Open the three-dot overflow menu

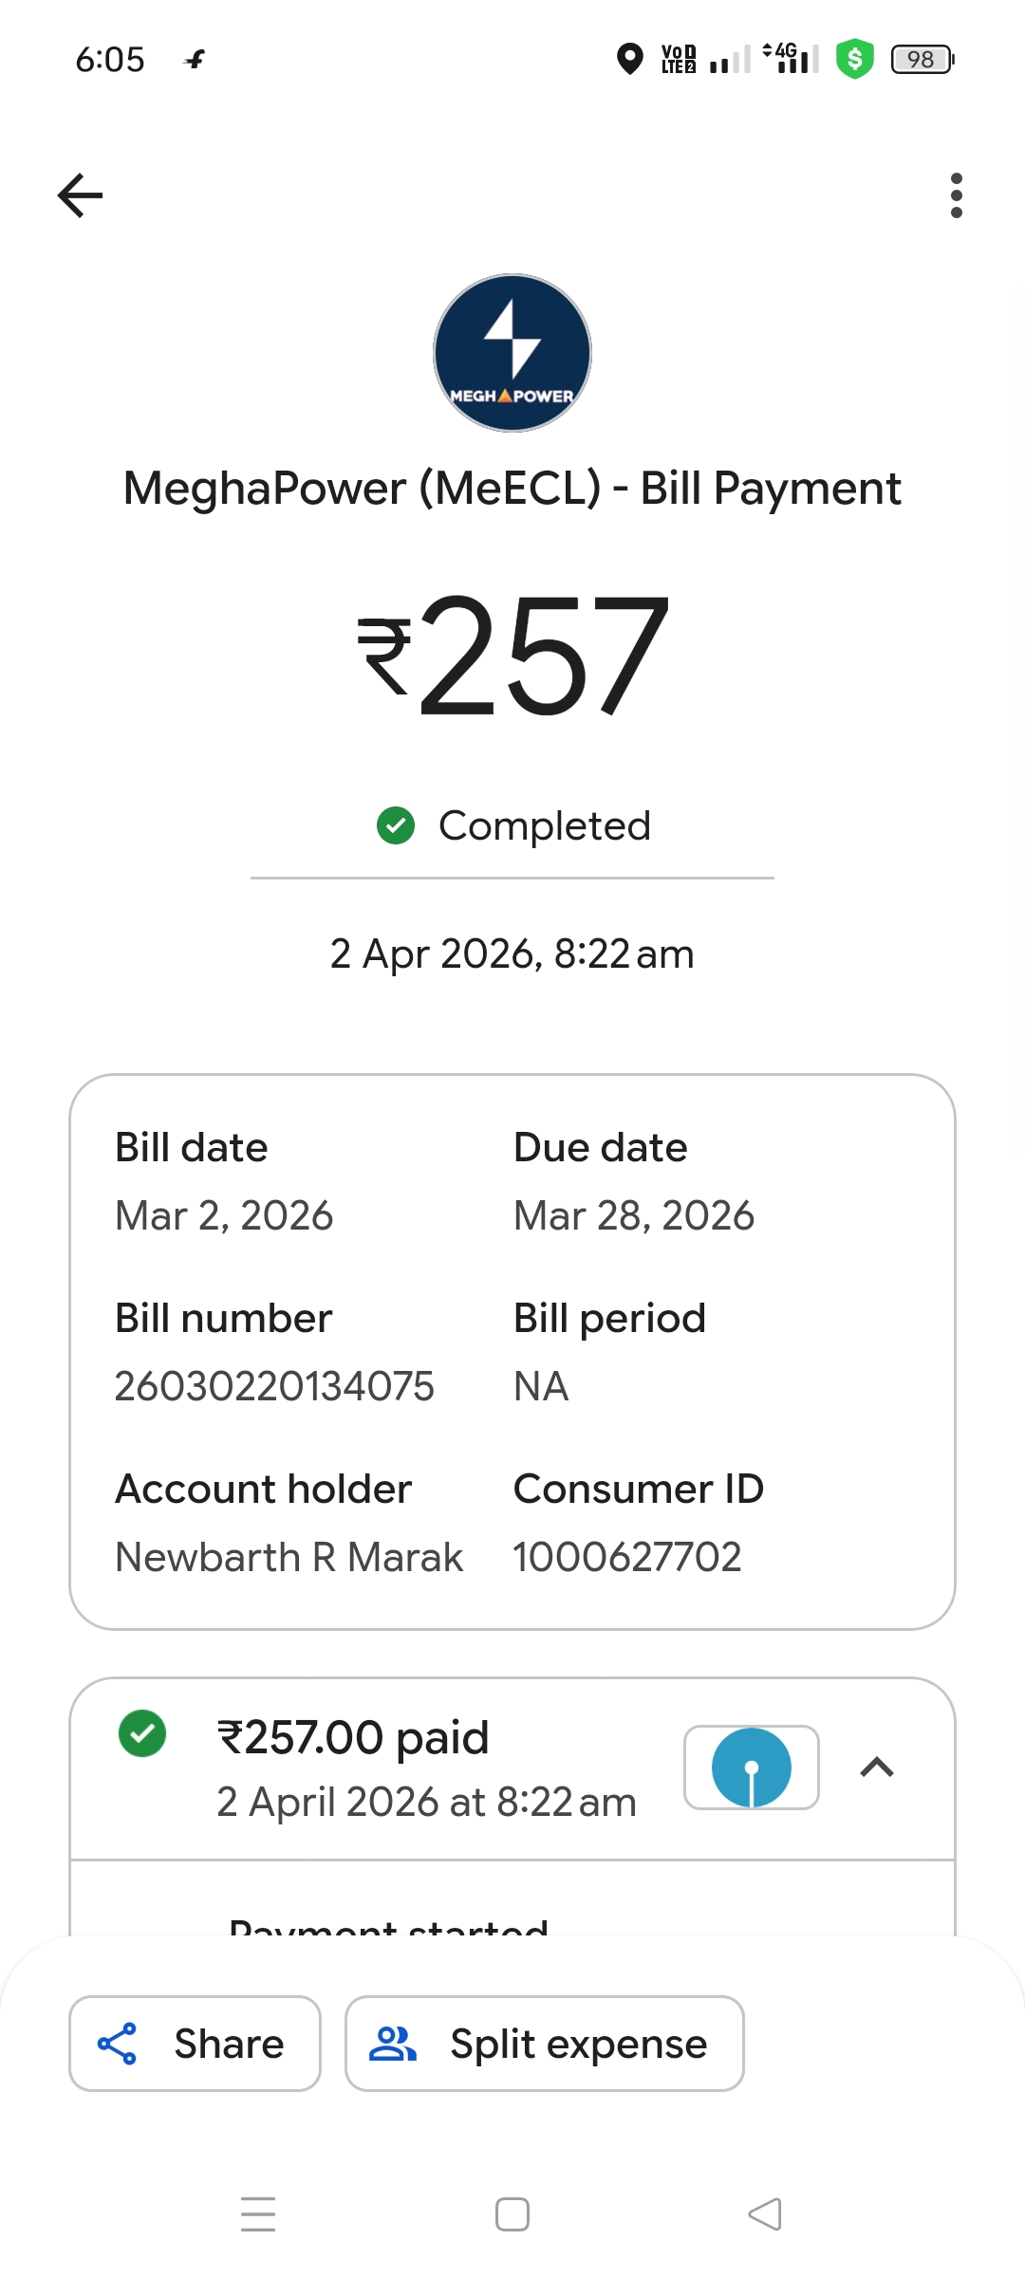[x=956, y=195]
